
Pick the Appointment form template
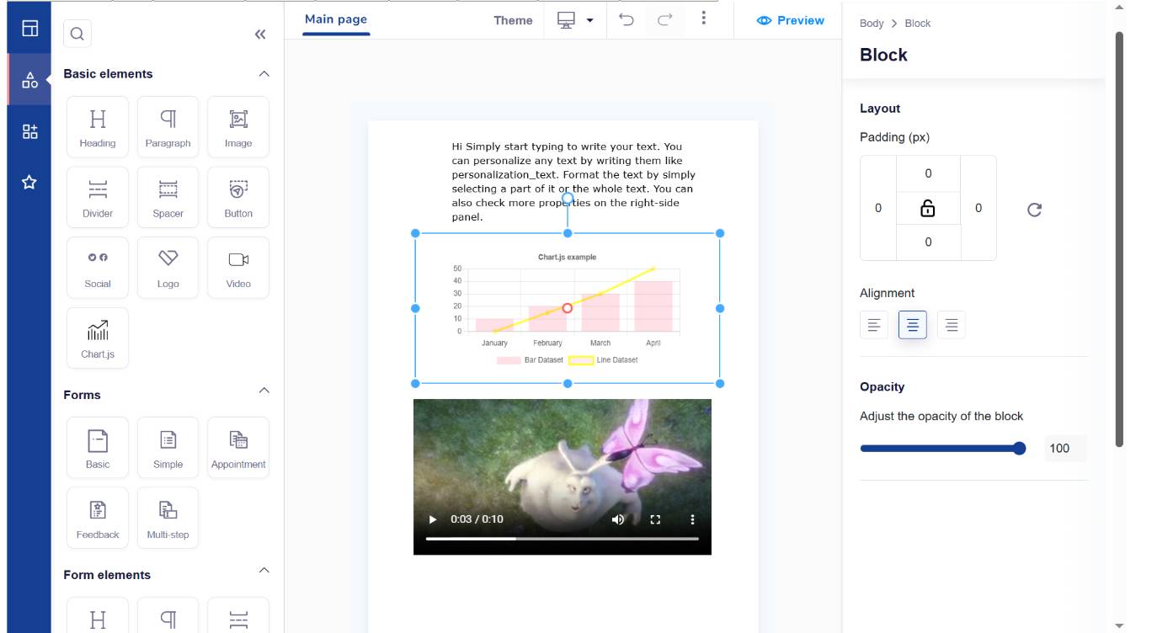point(238,448)
